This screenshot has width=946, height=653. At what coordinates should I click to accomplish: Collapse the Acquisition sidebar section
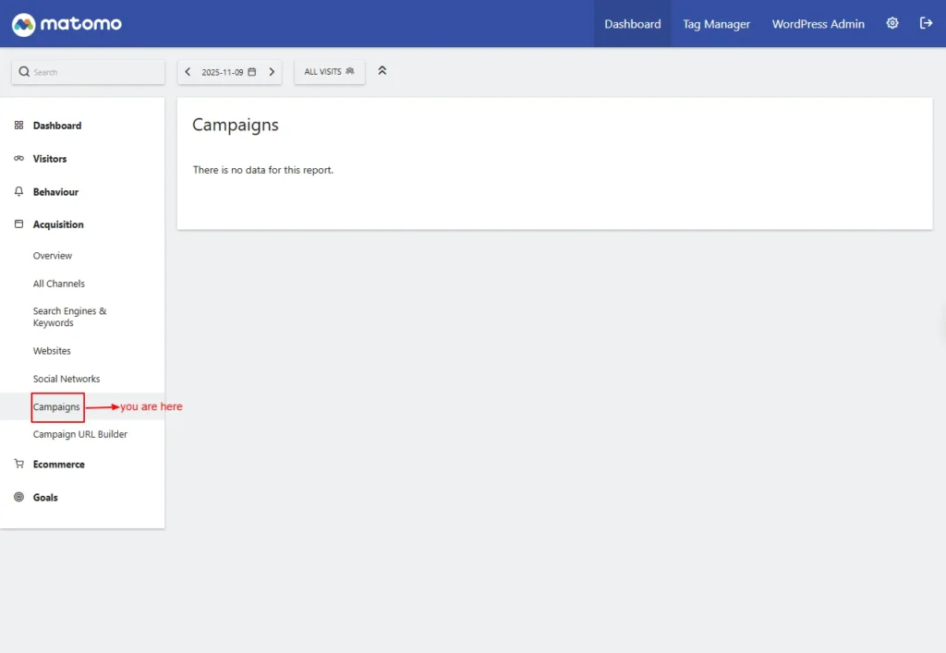click(58, 224)
